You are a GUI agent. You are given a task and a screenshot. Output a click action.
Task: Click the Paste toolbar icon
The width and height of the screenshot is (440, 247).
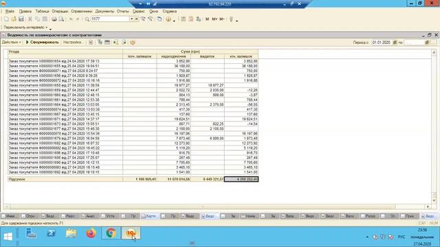tap(45, 19)
